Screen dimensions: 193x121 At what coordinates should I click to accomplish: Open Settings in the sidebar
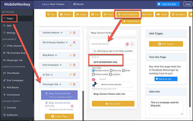[11, 33]
